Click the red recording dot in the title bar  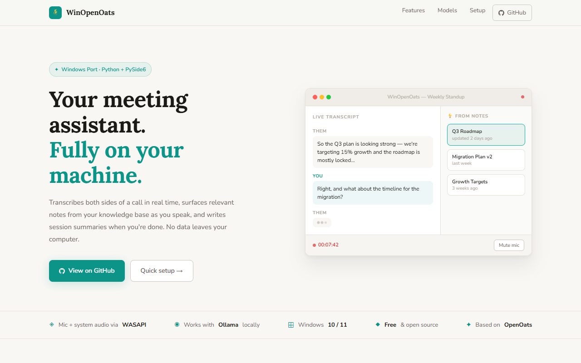(522, 97)
